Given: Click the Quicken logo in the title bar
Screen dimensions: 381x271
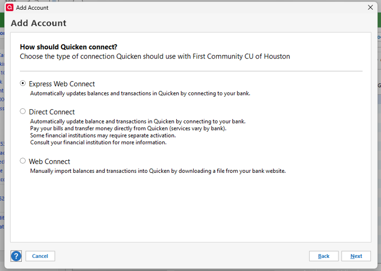Looking at the screenshot, I should pyautogui.click(x=10, y=8).
